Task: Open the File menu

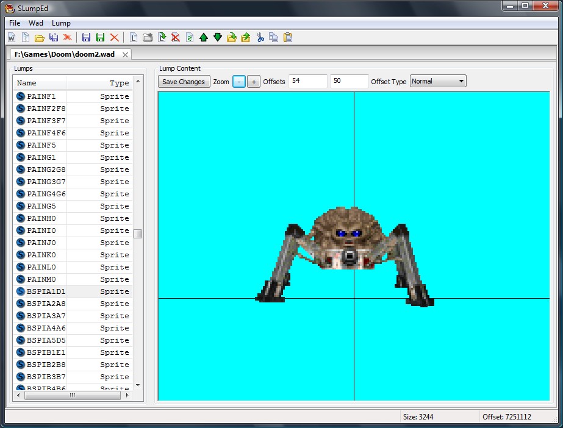Action: click(x=15, y=23)
